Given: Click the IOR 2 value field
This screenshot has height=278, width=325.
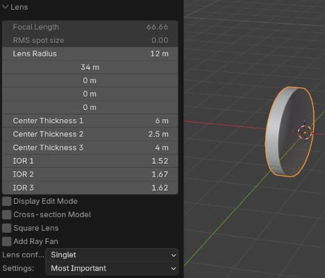Looking at the screenshot, I should click(x=90, y=175).
